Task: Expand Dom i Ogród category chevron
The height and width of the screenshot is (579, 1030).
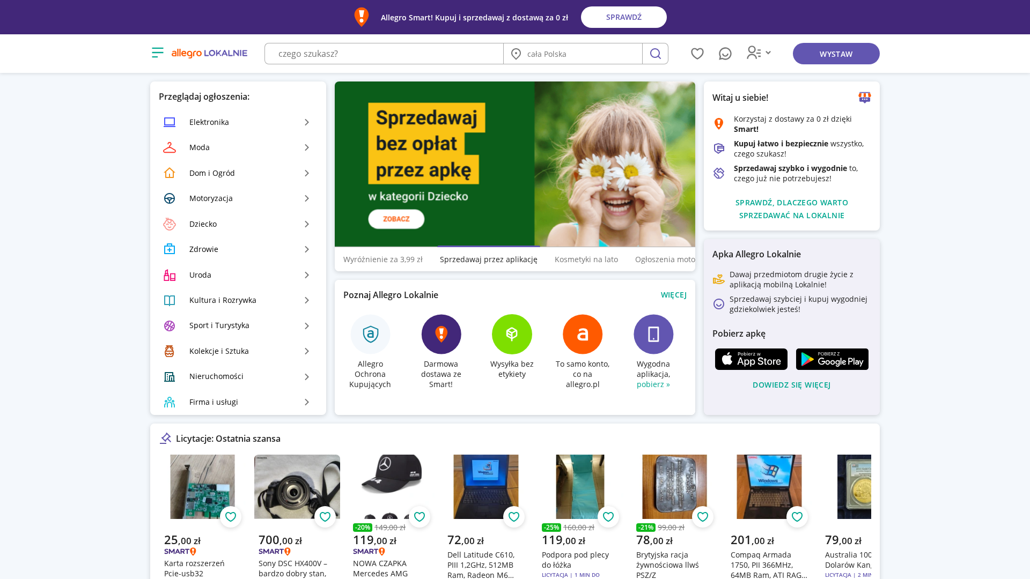Action: pyautogui.click(x=307, y=173)
